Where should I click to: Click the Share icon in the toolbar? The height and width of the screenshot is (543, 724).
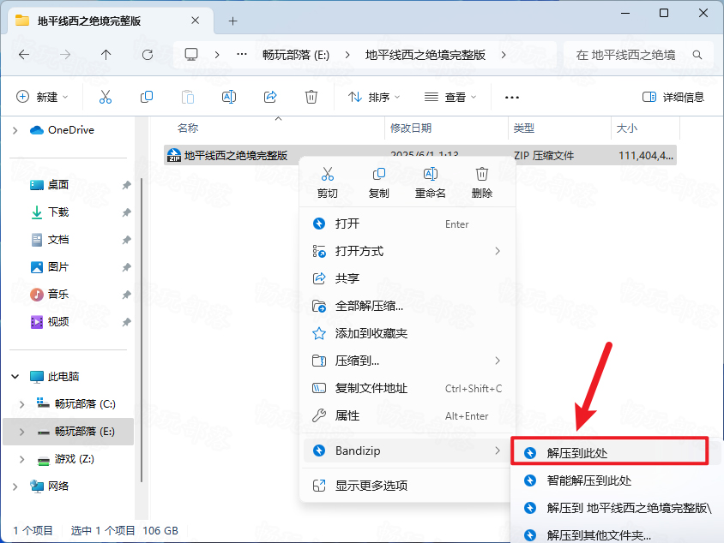270,97
